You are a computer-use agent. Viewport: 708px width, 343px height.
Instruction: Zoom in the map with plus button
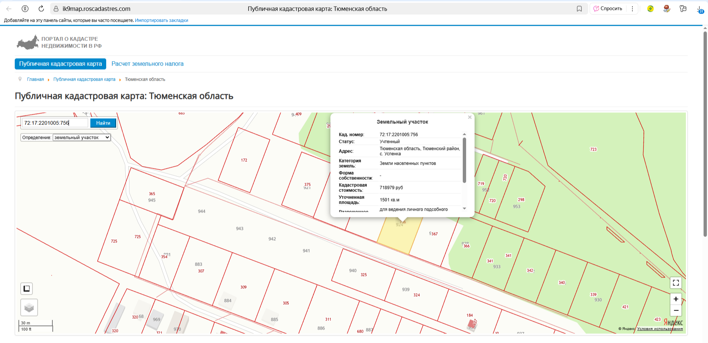(x=676, y=299)
